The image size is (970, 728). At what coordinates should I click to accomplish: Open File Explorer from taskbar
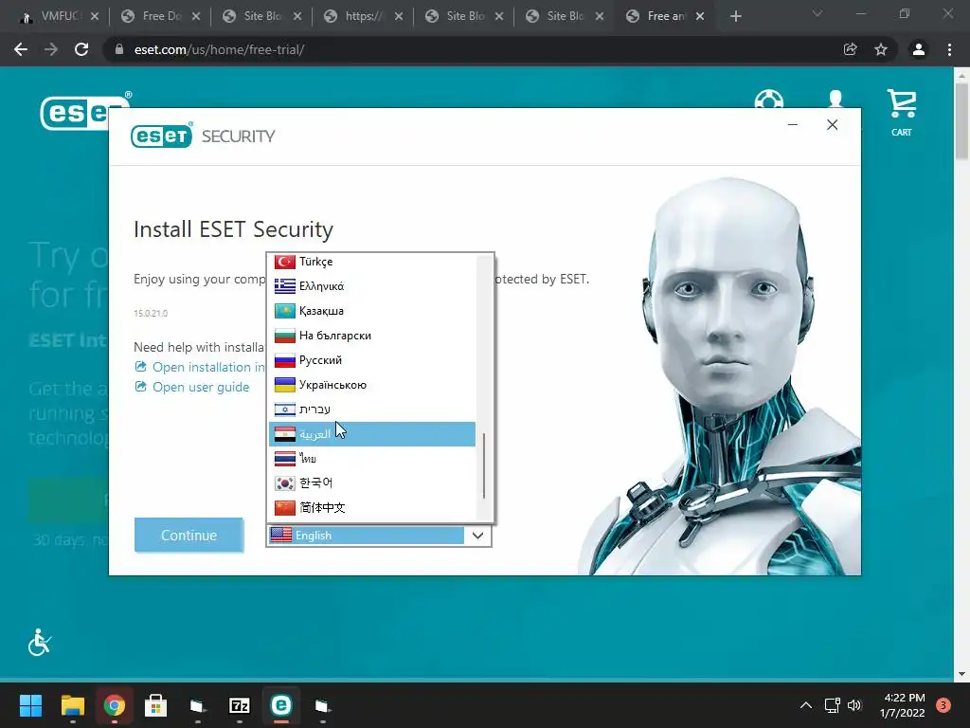tap(72, 705)
